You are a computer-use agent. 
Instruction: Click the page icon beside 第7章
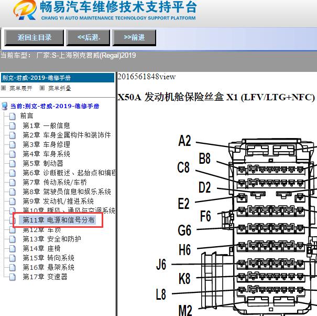[x=13, y=183]
